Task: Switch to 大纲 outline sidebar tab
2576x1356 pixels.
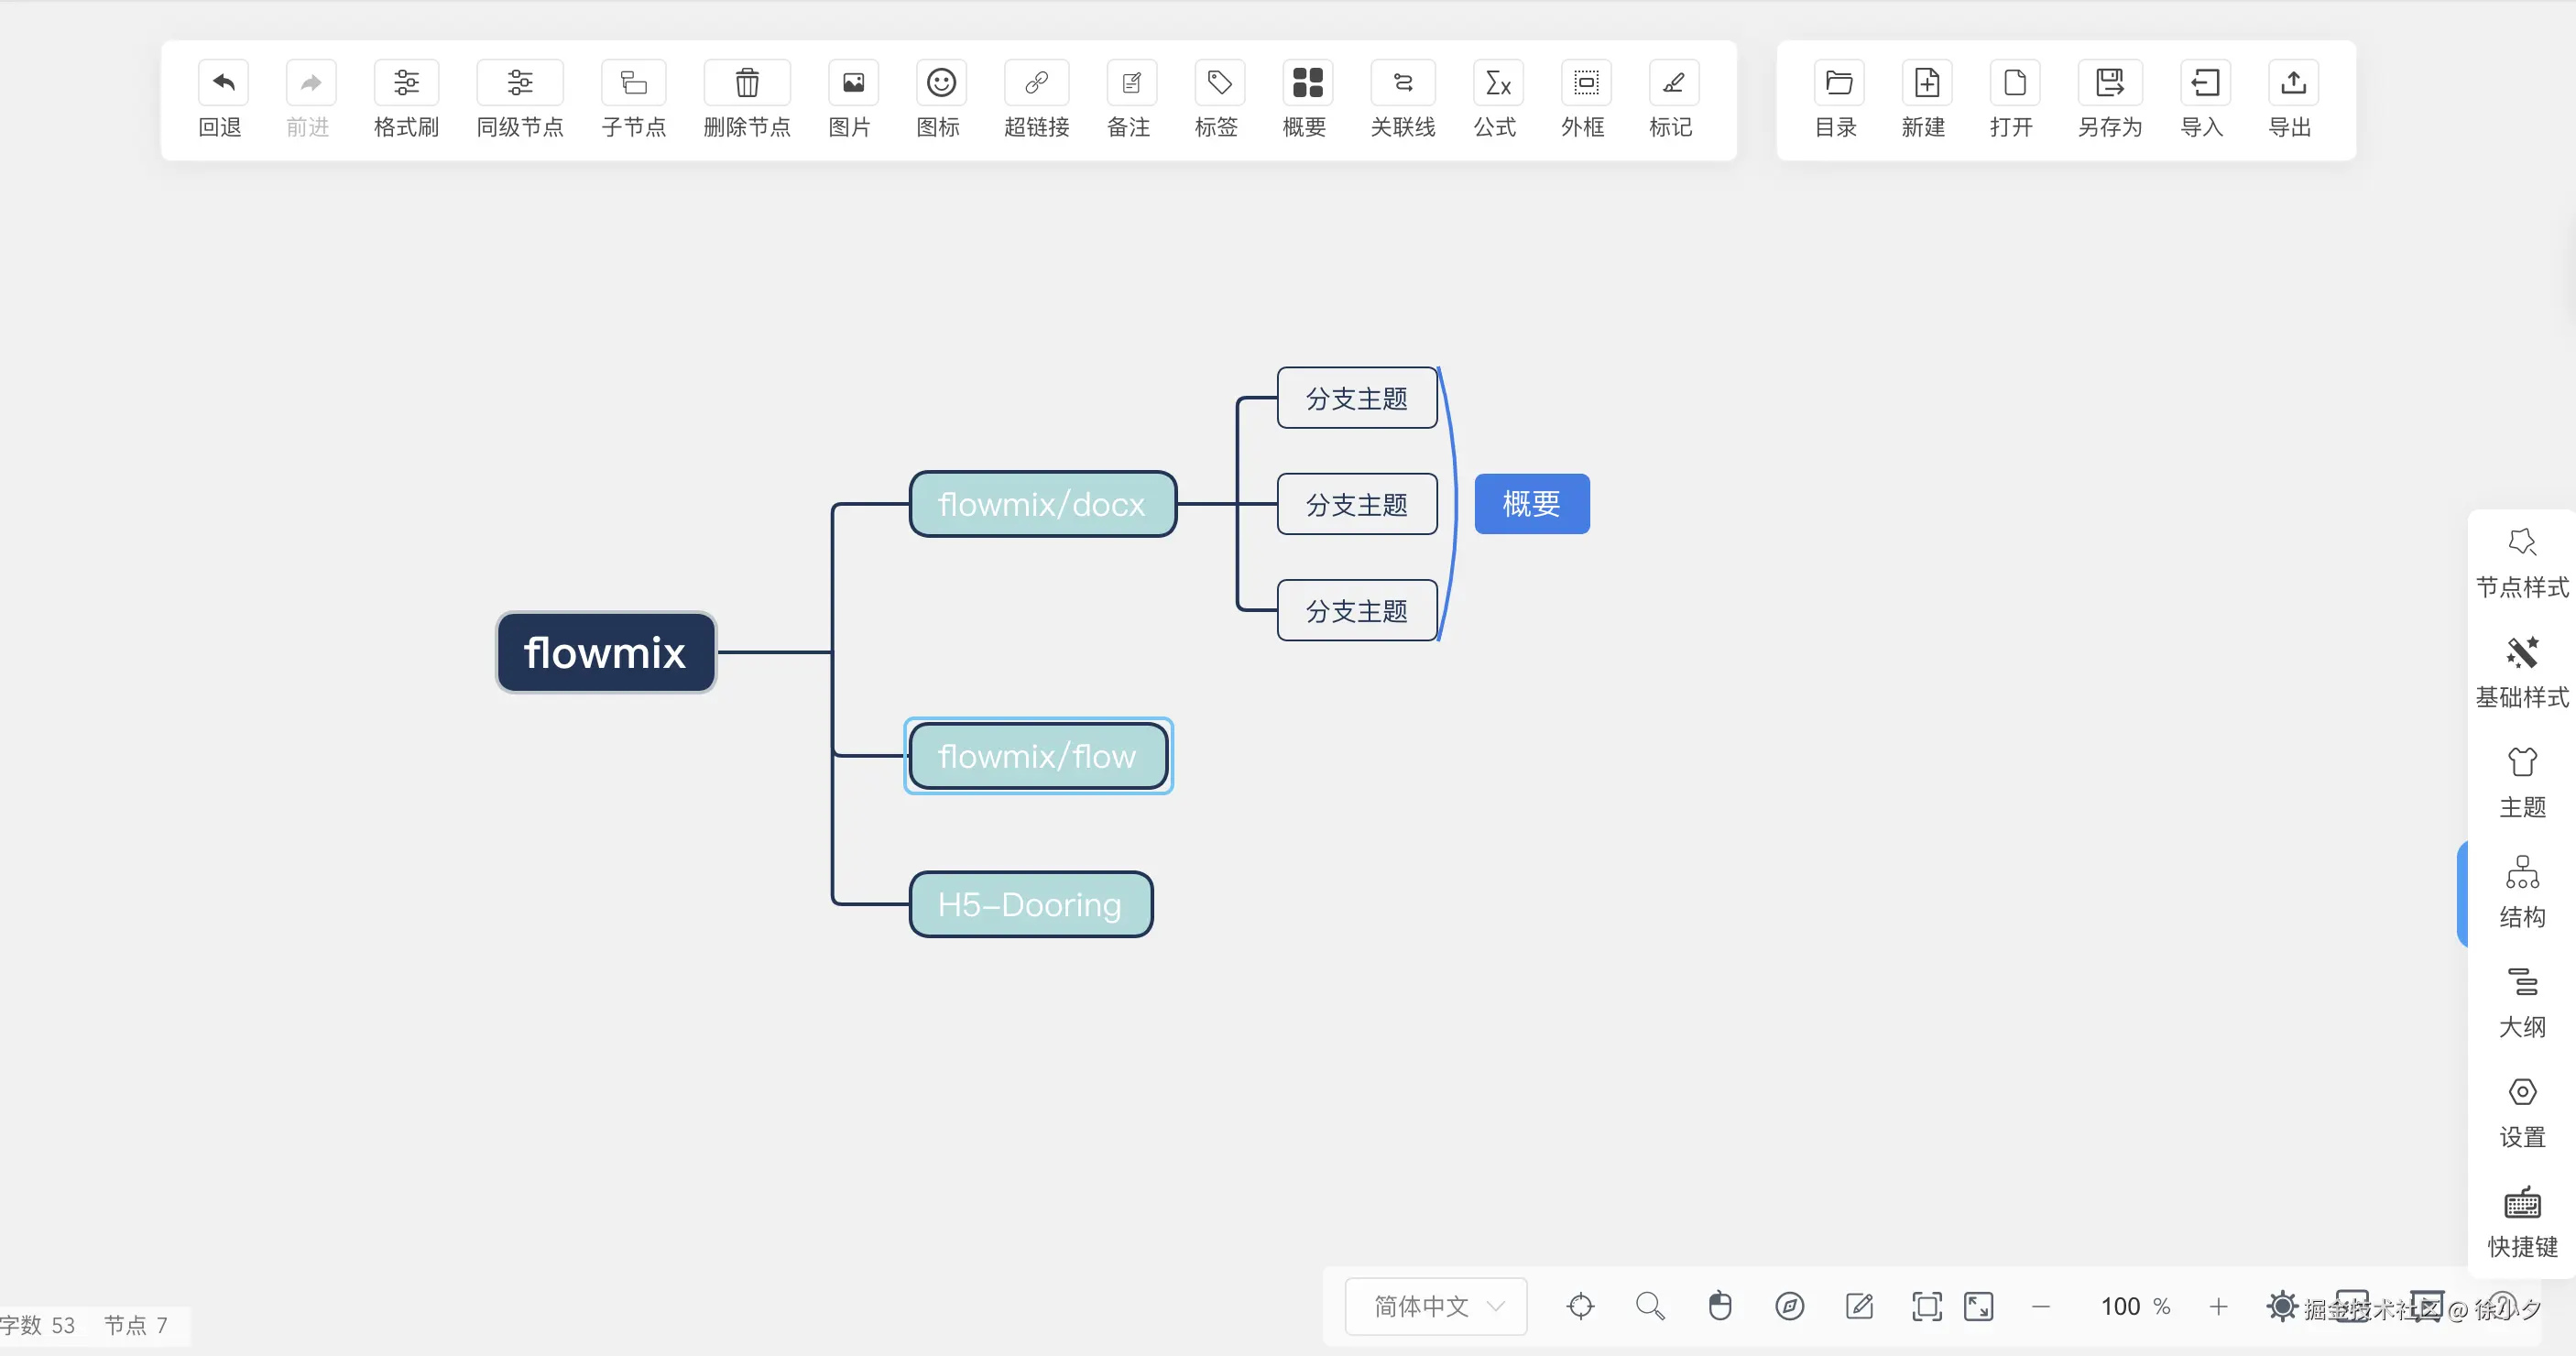Action: coord(2521,1001)
